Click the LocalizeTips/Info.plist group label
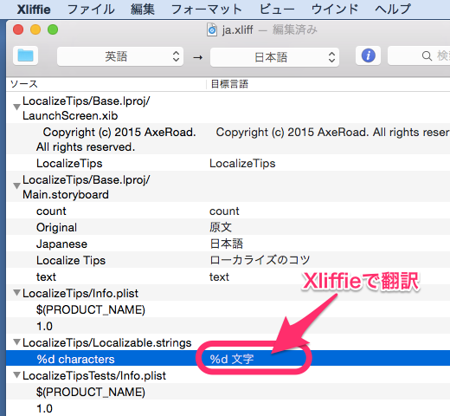 click(80, 293)
